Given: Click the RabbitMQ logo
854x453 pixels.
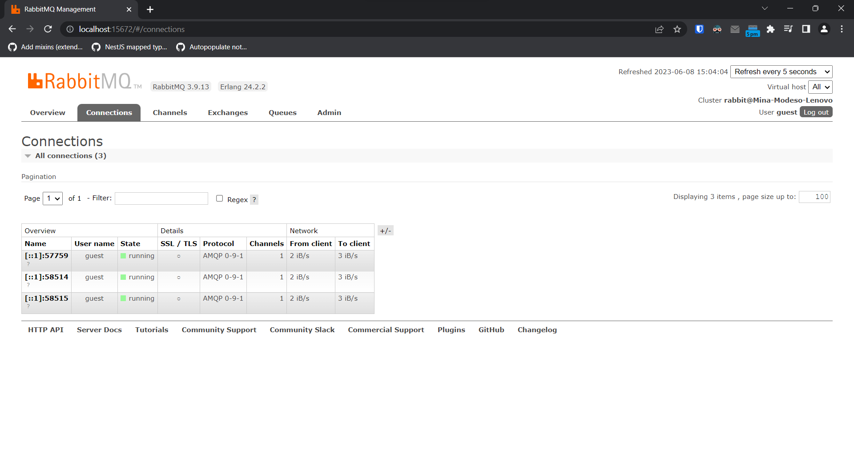Looking at the screenshot, I should [81, 80].
